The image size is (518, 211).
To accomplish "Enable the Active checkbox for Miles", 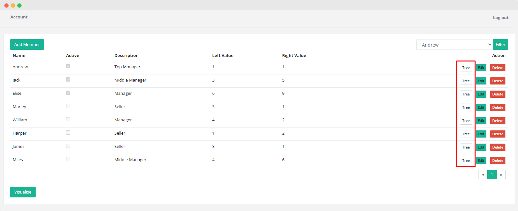I will pos(68,159).
